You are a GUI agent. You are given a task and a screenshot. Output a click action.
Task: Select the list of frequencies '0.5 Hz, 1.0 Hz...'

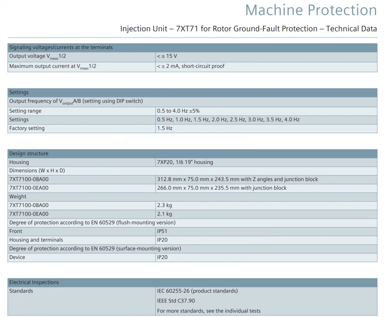click(228, 120)
